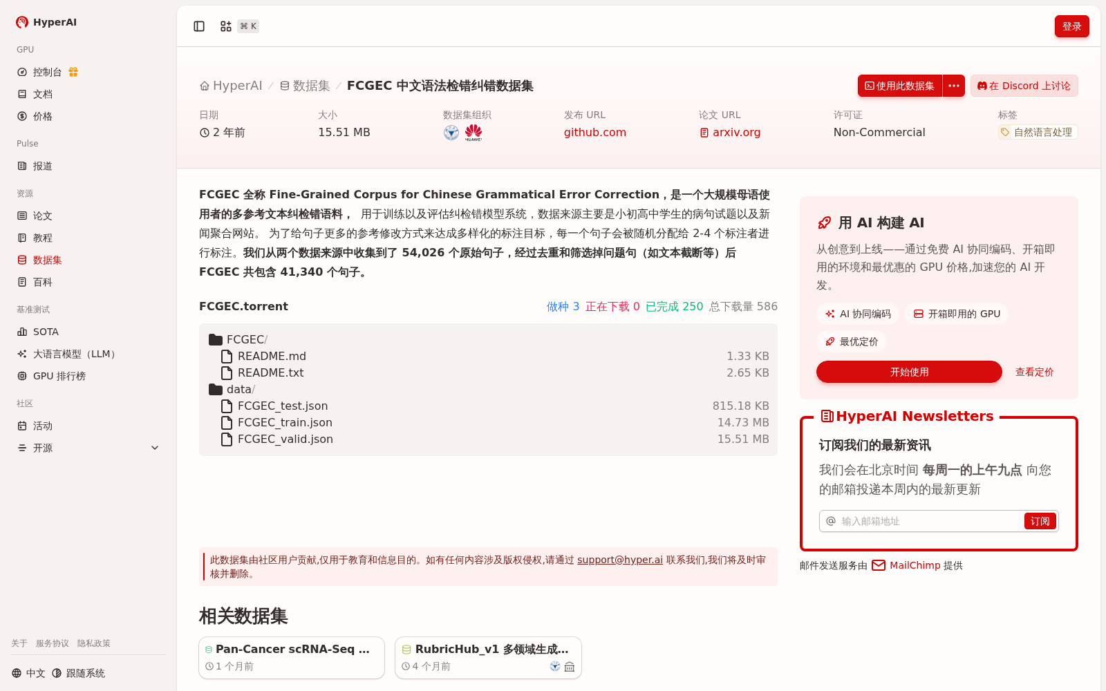1106x691 pixels.
Task: Click the first dataset organization logo
Action: [451, 133]
